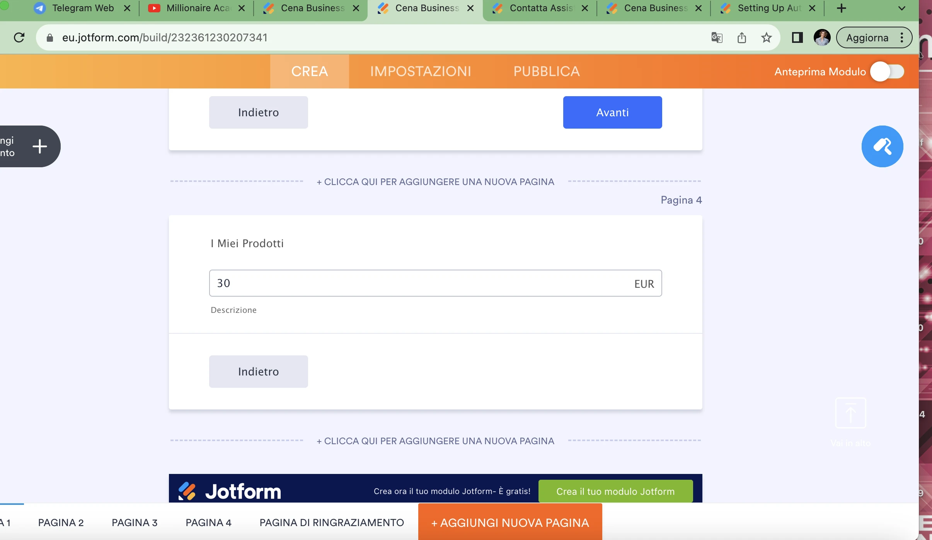The width and height of the screenshot is (932, 540).
Task: Click the Vai in alto scroll-up icon
Action: (850, 413)
